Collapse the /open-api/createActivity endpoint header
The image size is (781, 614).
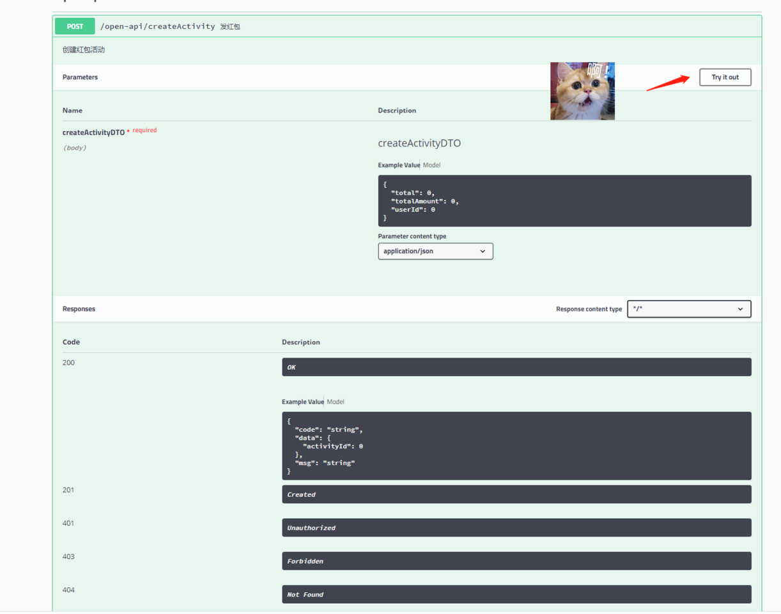pos(407,27)
